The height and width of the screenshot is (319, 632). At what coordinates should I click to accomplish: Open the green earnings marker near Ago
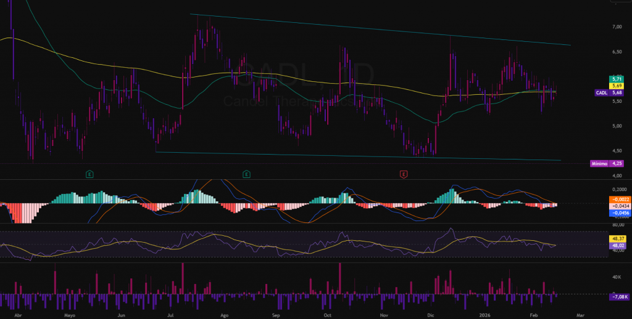click(x=246, y=174)
